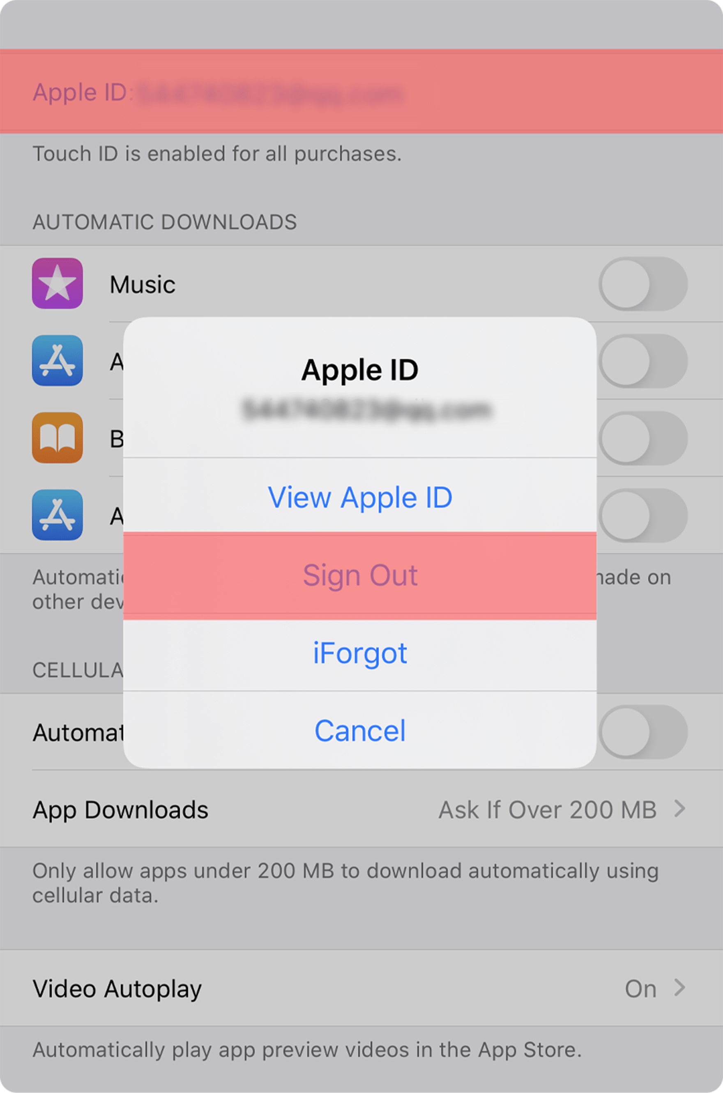Tap the first blue App Store icon
Screen dimensions: 723x1093
pyautogui.click(x=57, y=360)
